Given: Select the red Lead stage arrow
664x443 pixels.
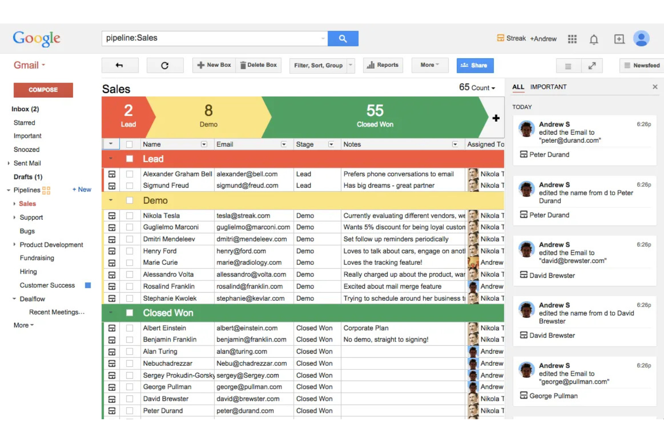Looking at the screenshot, I should (x=128, y=117).
